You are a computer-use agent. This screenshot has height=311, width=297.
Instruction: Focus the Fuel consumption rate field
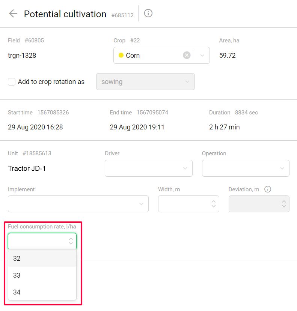coord(38,241)
